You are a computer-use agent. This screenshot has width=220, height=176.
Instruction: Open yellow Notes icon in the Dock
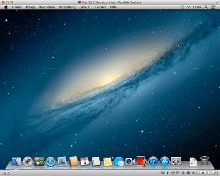click(107, 161)
